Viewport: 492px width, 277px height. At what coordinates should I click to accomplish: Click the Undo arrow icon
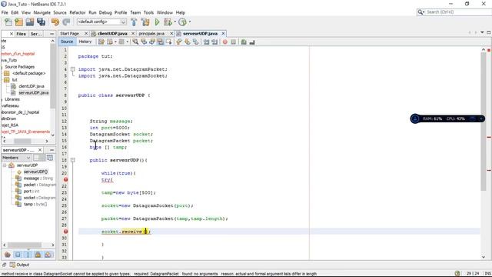(55, 22)
